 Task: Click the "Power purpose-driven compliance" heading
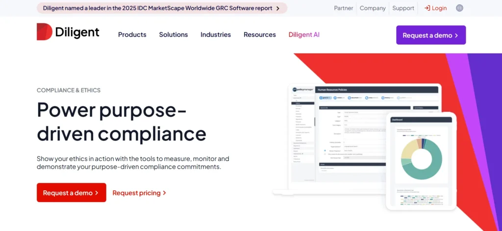(x=122, y=122)
